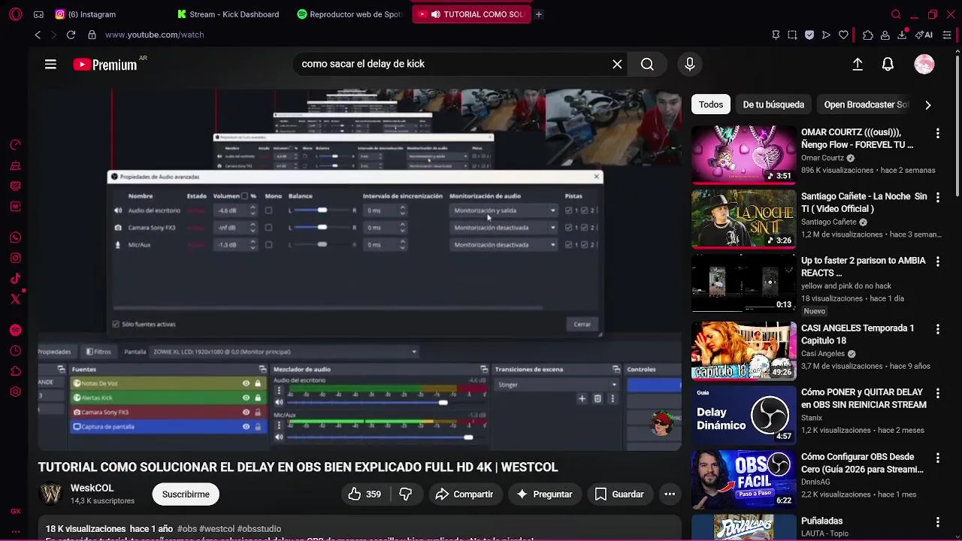Open options menu for Puñaladas video
Screen dimensions: 962x541
[x=937, y=521]
